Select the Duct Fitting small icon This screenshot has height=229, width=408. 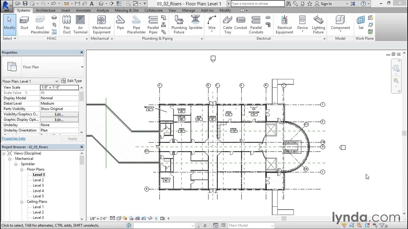click(x=54, y=17)
